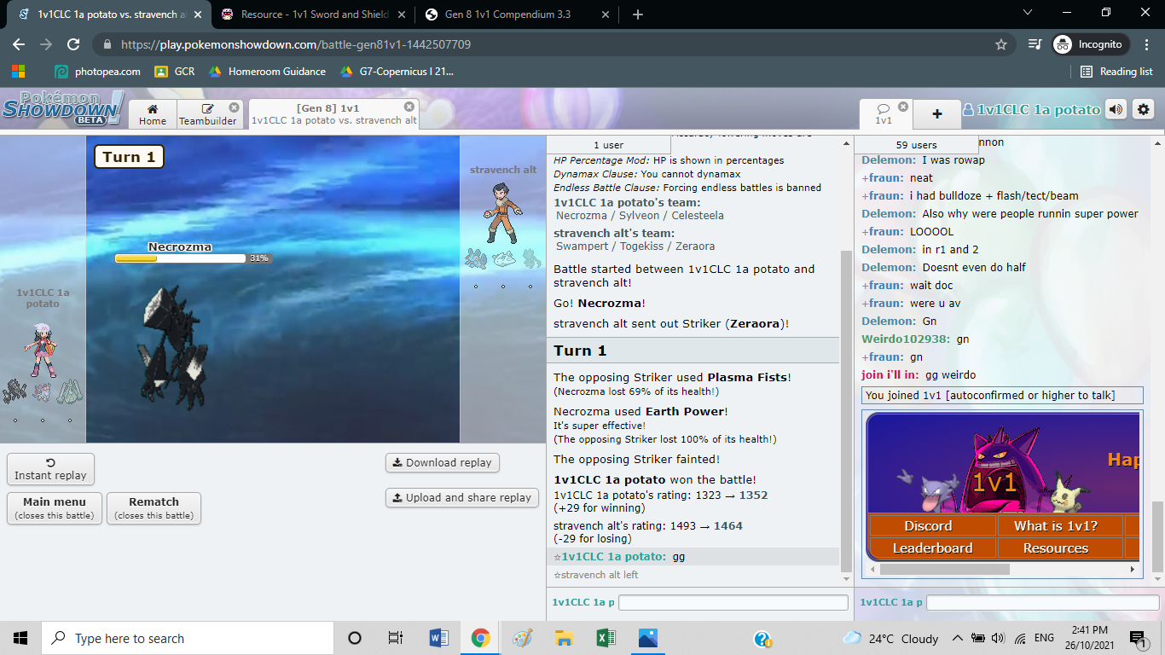Open Chrome media control button
Image resolution: width=1165 pixels, height=655 pixels.
1035,44
